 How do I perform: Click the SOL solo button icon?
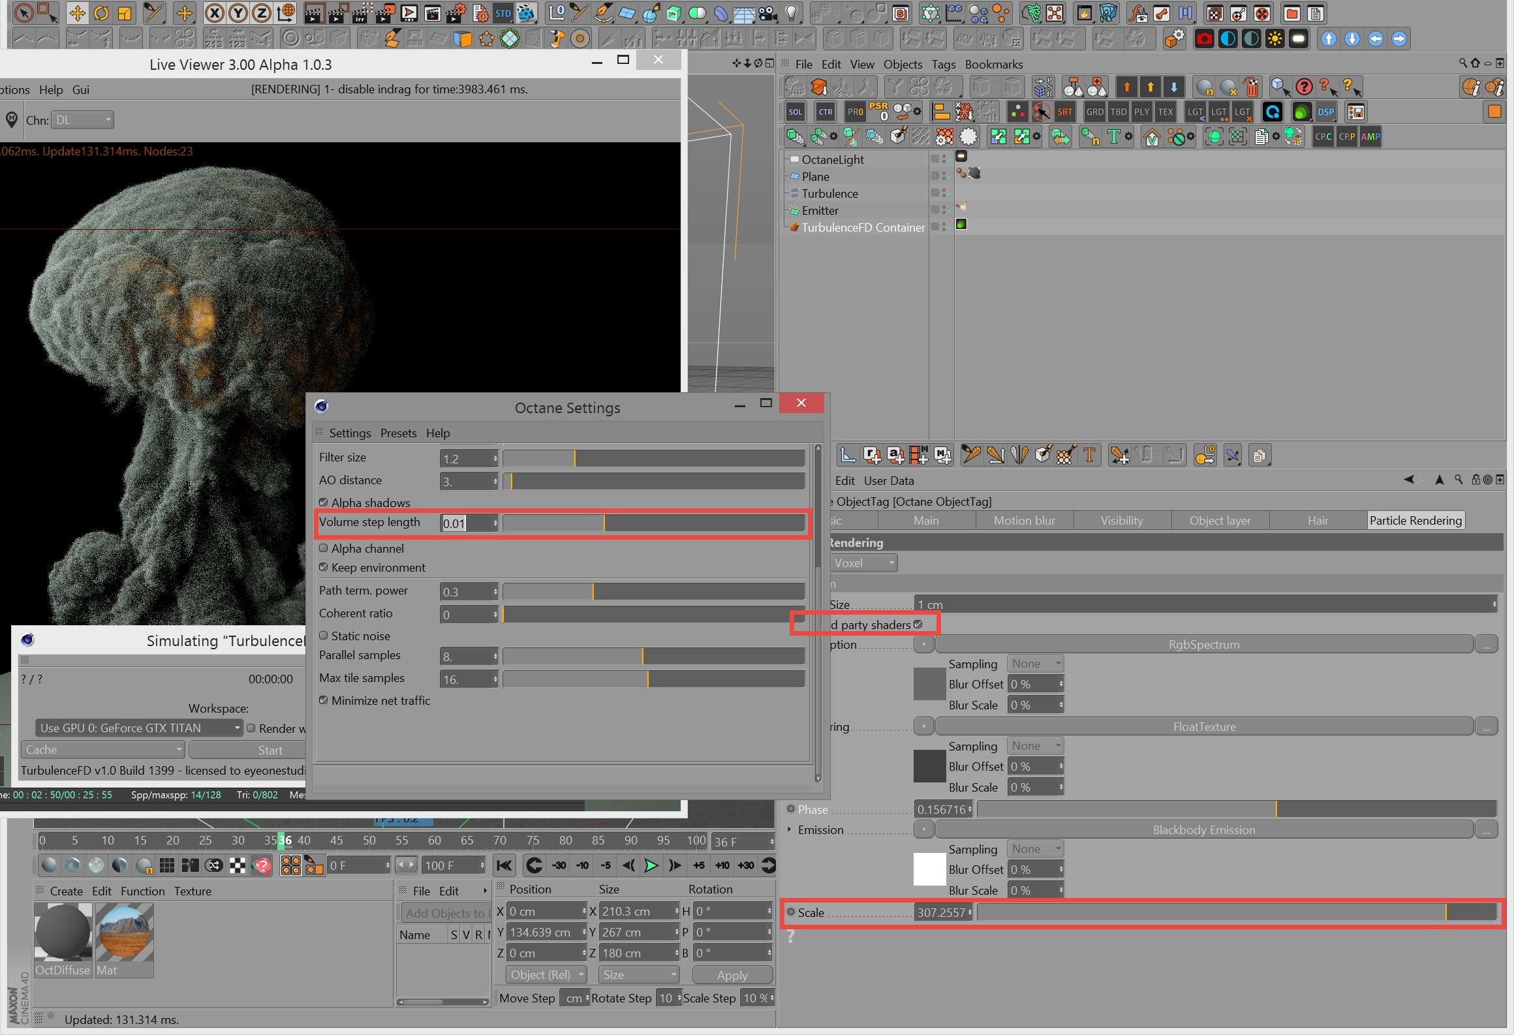[x=795, y=112]
